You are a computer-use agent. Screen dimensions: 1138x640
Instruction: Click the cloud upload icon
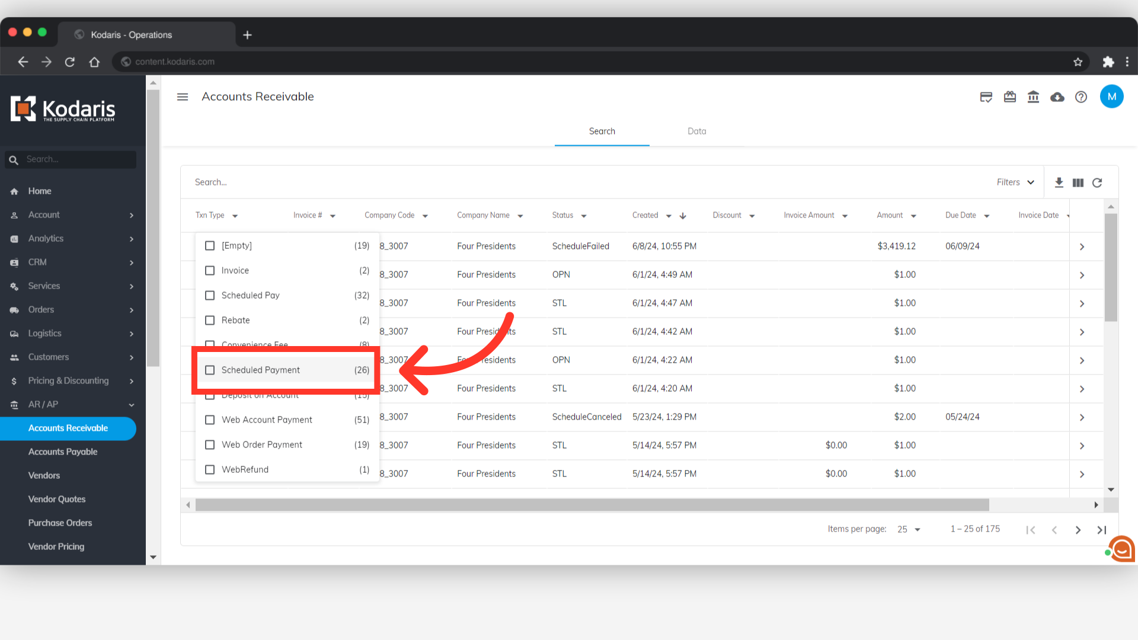point(1057,97)
